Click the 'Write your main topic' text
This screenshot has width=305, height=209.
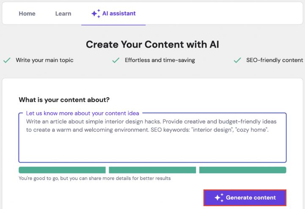(44, 60)
